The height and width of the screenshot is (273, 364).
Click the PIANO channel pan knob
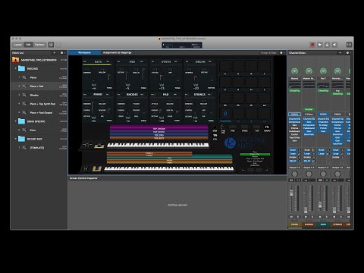tap(294, 174)
